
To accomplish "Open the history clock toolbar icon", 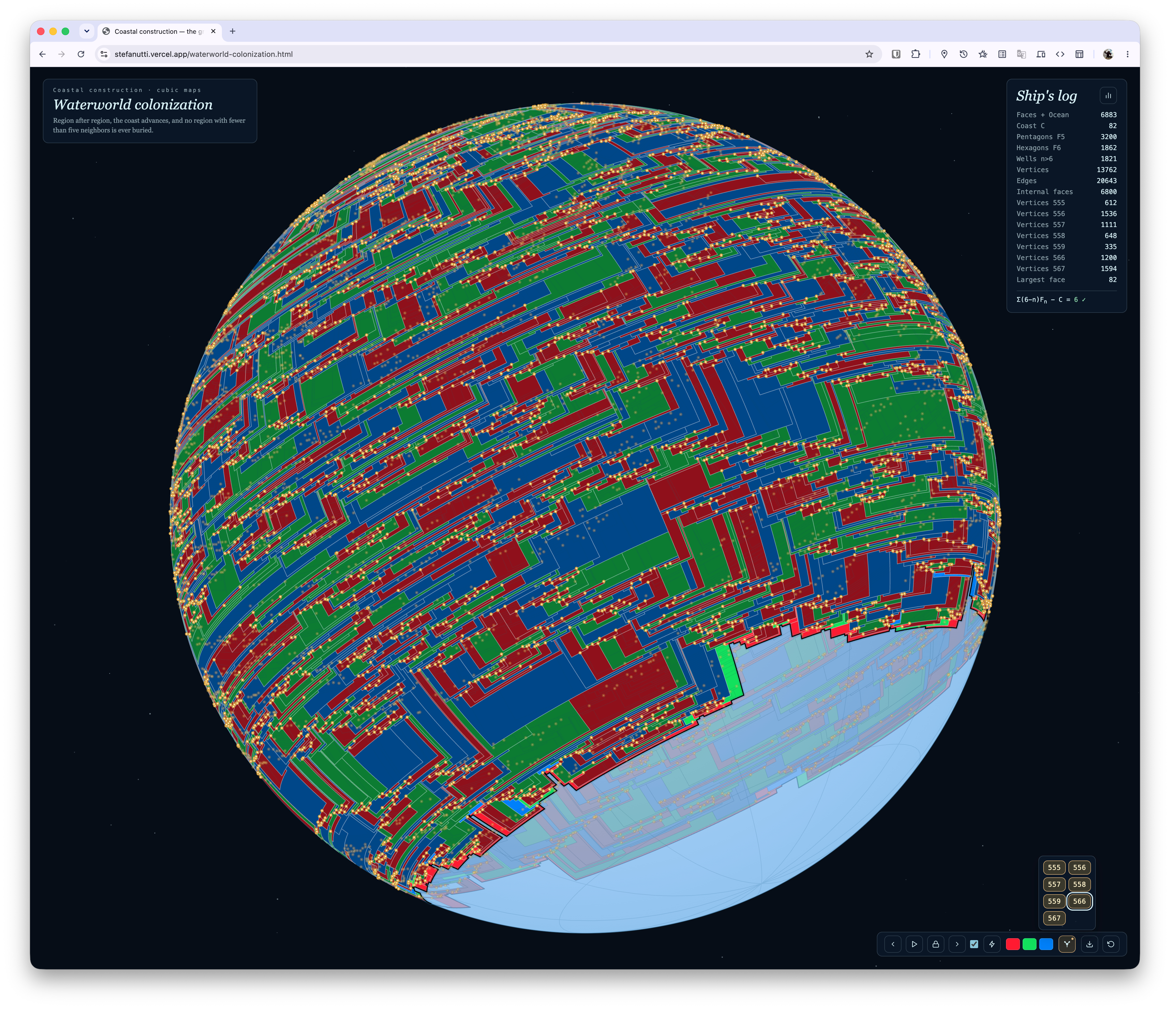I will [963, 54].
